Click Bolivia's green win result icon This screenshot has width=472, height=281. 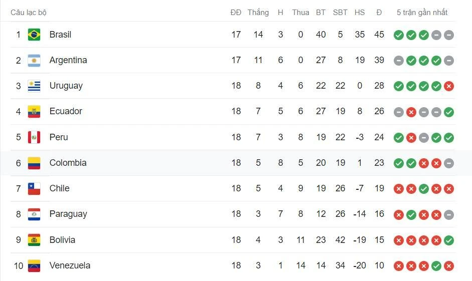click(449, 240)
